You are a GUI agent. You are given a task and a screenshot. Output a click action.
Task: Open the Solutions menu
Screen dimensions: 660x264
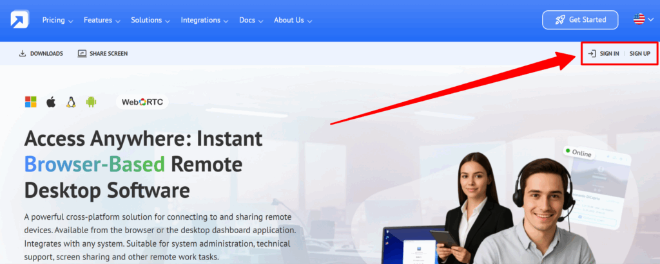click(x=150, y=20)
